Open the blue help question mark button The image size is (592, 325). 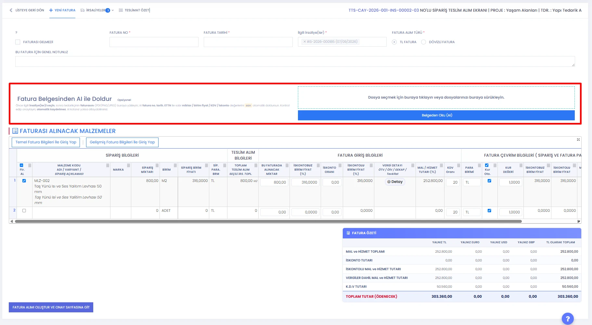pyautogui.click(x=568, y=319)
